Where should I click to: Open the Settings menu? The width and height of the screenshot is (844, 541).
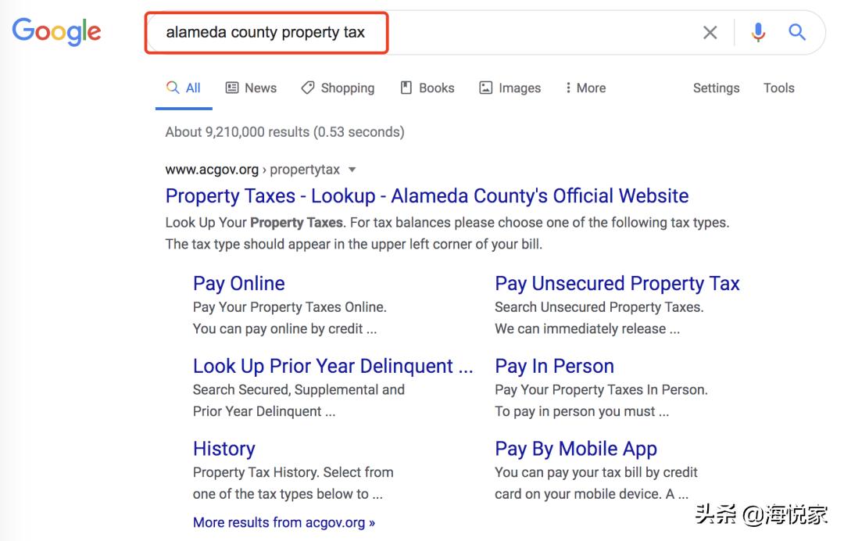click(716, 88)
